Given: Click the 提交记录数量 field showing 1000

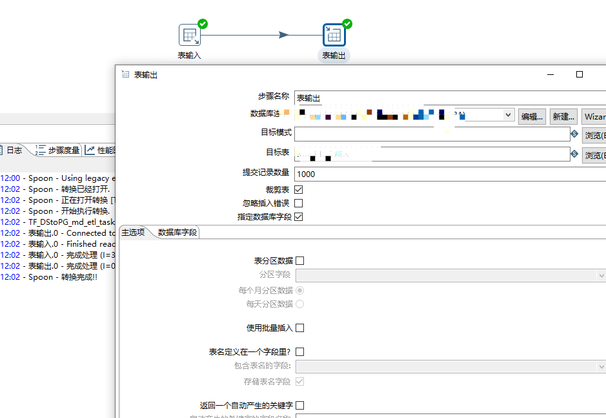Looking at the screenshot, I should (x=450, y=174).
